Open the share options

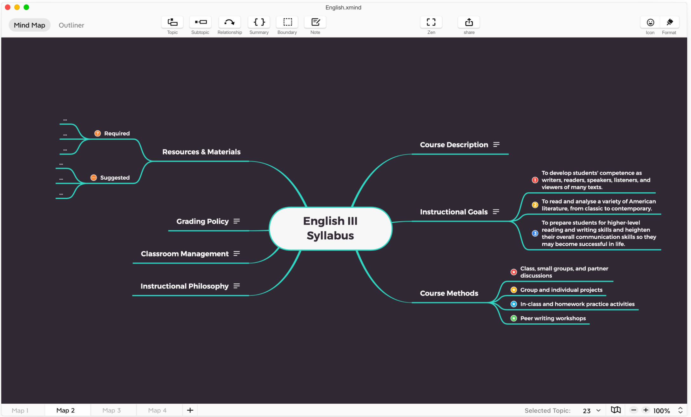click(x=469, y=22)
